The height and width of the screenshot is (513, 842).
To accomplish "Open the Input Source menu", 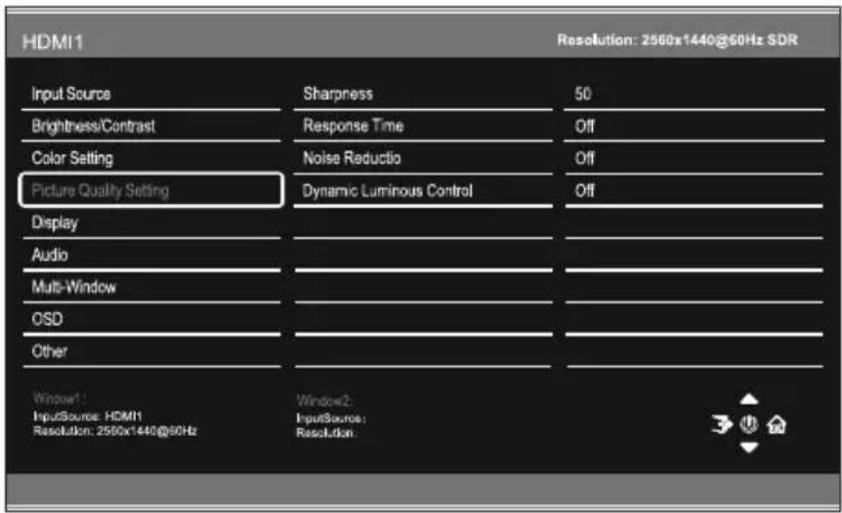I will click(150, 95).
